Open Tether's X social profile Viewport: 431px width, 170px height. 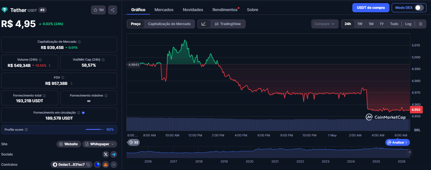coord(106,154)
